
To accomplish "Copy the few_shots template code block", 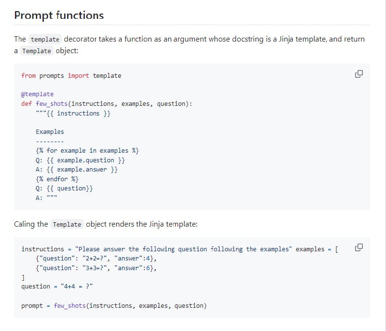I will 358,74.
